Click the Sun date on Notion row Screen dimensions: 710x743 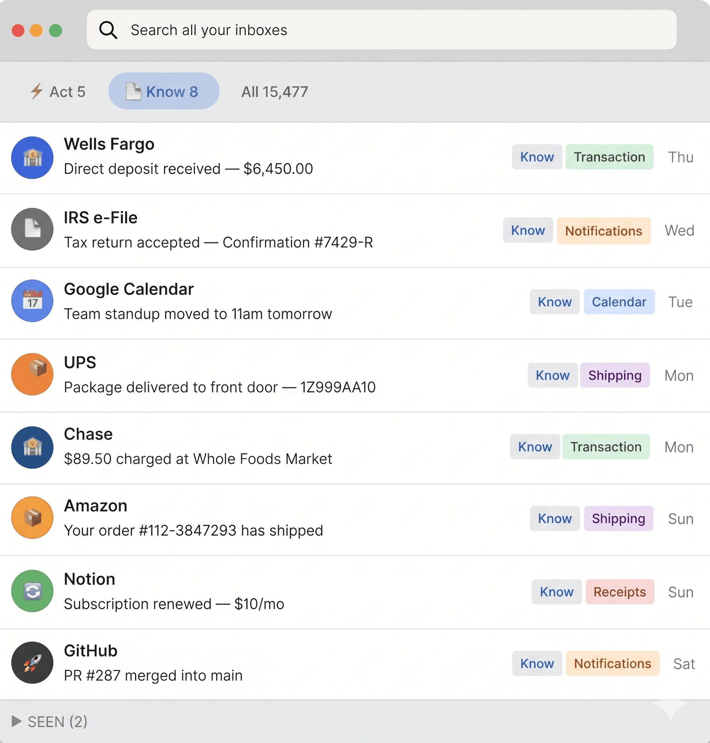pyautogui.click(x=680, y=592)
